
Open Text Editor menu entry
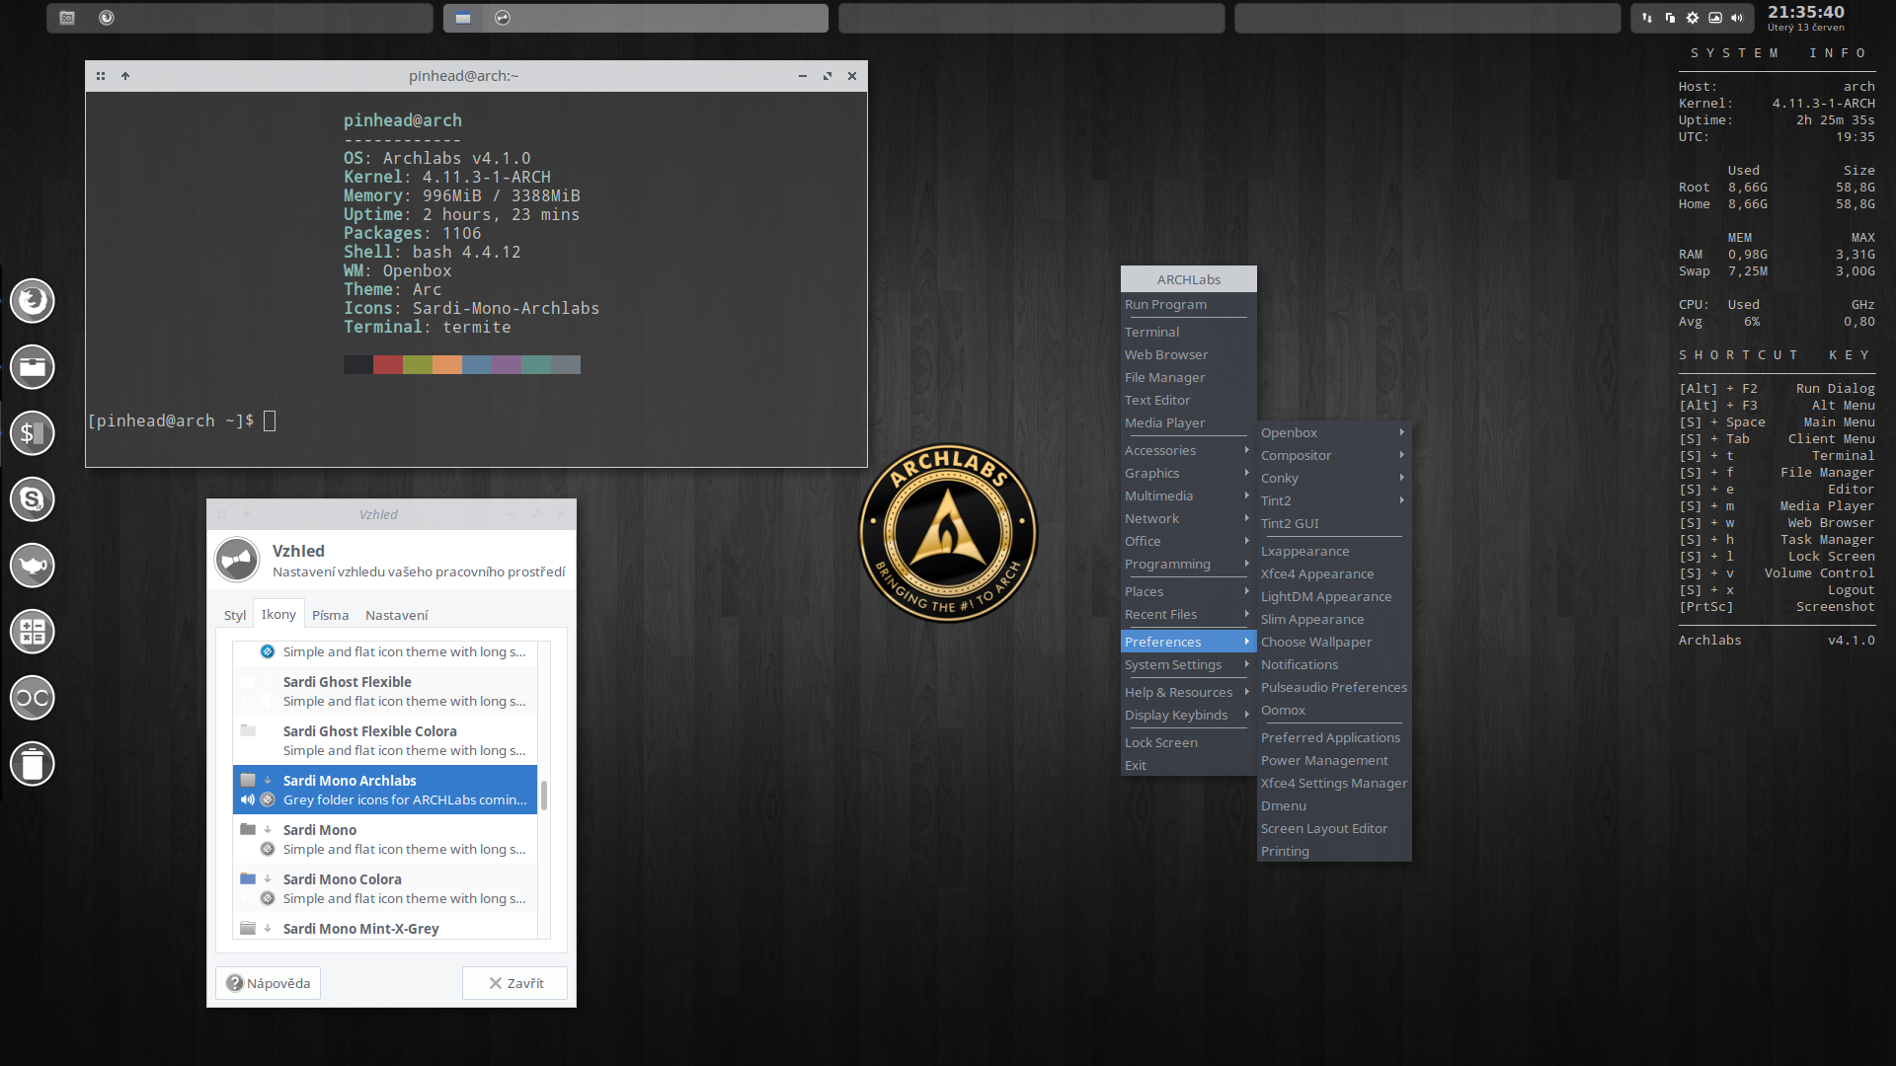click(1188, 401)
